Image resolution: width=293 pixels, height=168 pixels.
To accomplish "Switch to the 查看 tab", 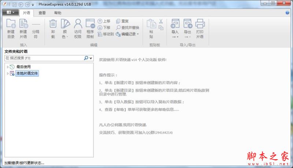I will pos(42,13).
